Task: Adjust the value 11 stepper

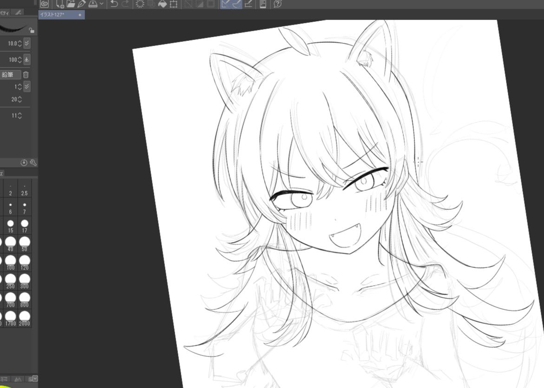Action: 20,116
